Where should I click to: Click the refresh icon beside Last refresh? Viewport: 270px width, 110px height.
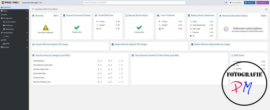(x=33, y=9)
